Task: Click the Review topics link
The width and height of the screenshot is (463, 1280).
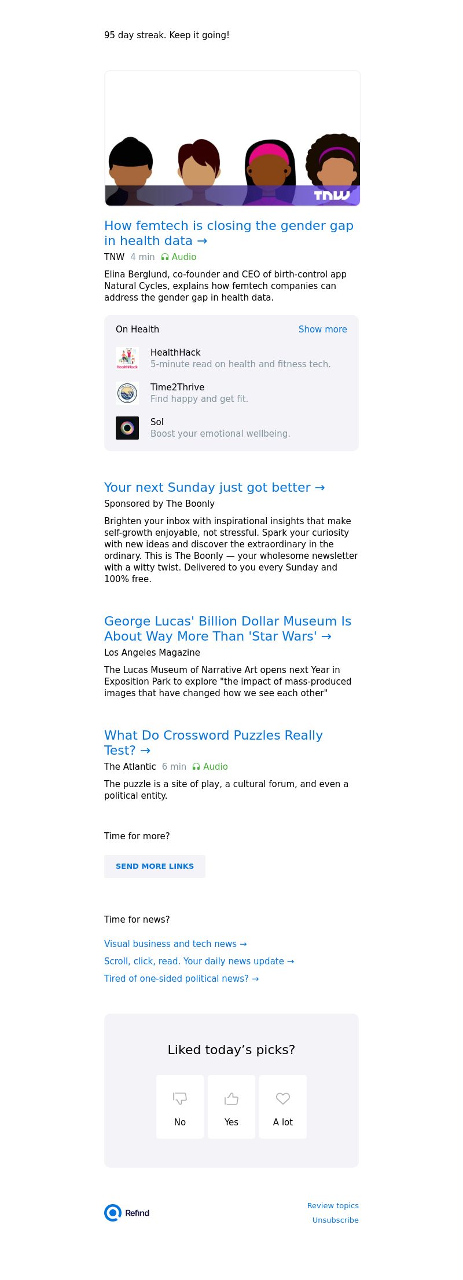Action: click(x=333, y=1206)
